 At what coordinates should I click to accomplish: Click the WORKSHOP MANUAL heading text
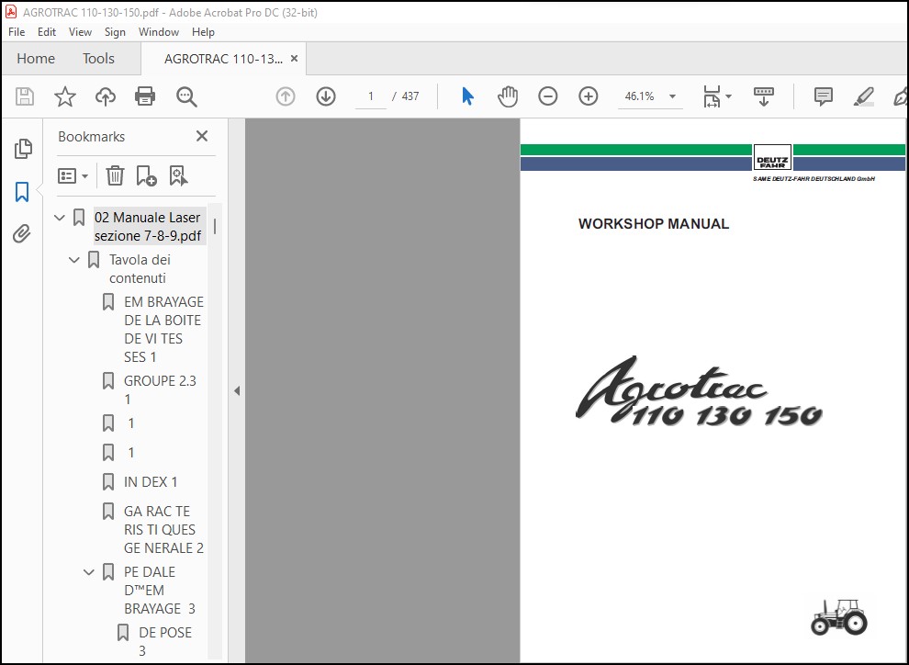click(654, 224)
